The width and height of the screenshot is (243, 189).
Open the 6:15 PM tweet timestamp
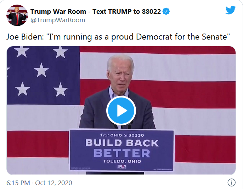pyautogui.click(x=18, y=183)
